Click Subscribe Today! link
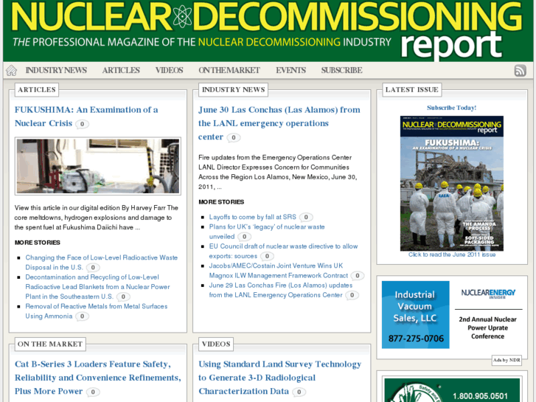 [x=451, y=108]
